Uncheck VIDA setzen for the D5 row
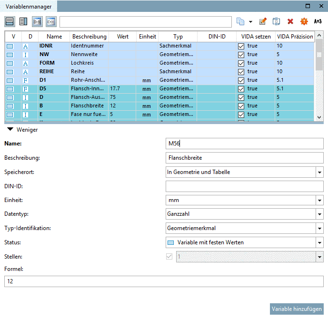 tap(241, 89)
